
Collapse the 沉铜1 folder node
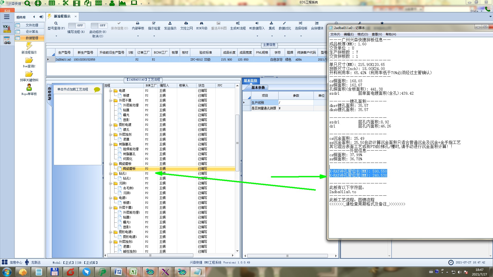110,183
